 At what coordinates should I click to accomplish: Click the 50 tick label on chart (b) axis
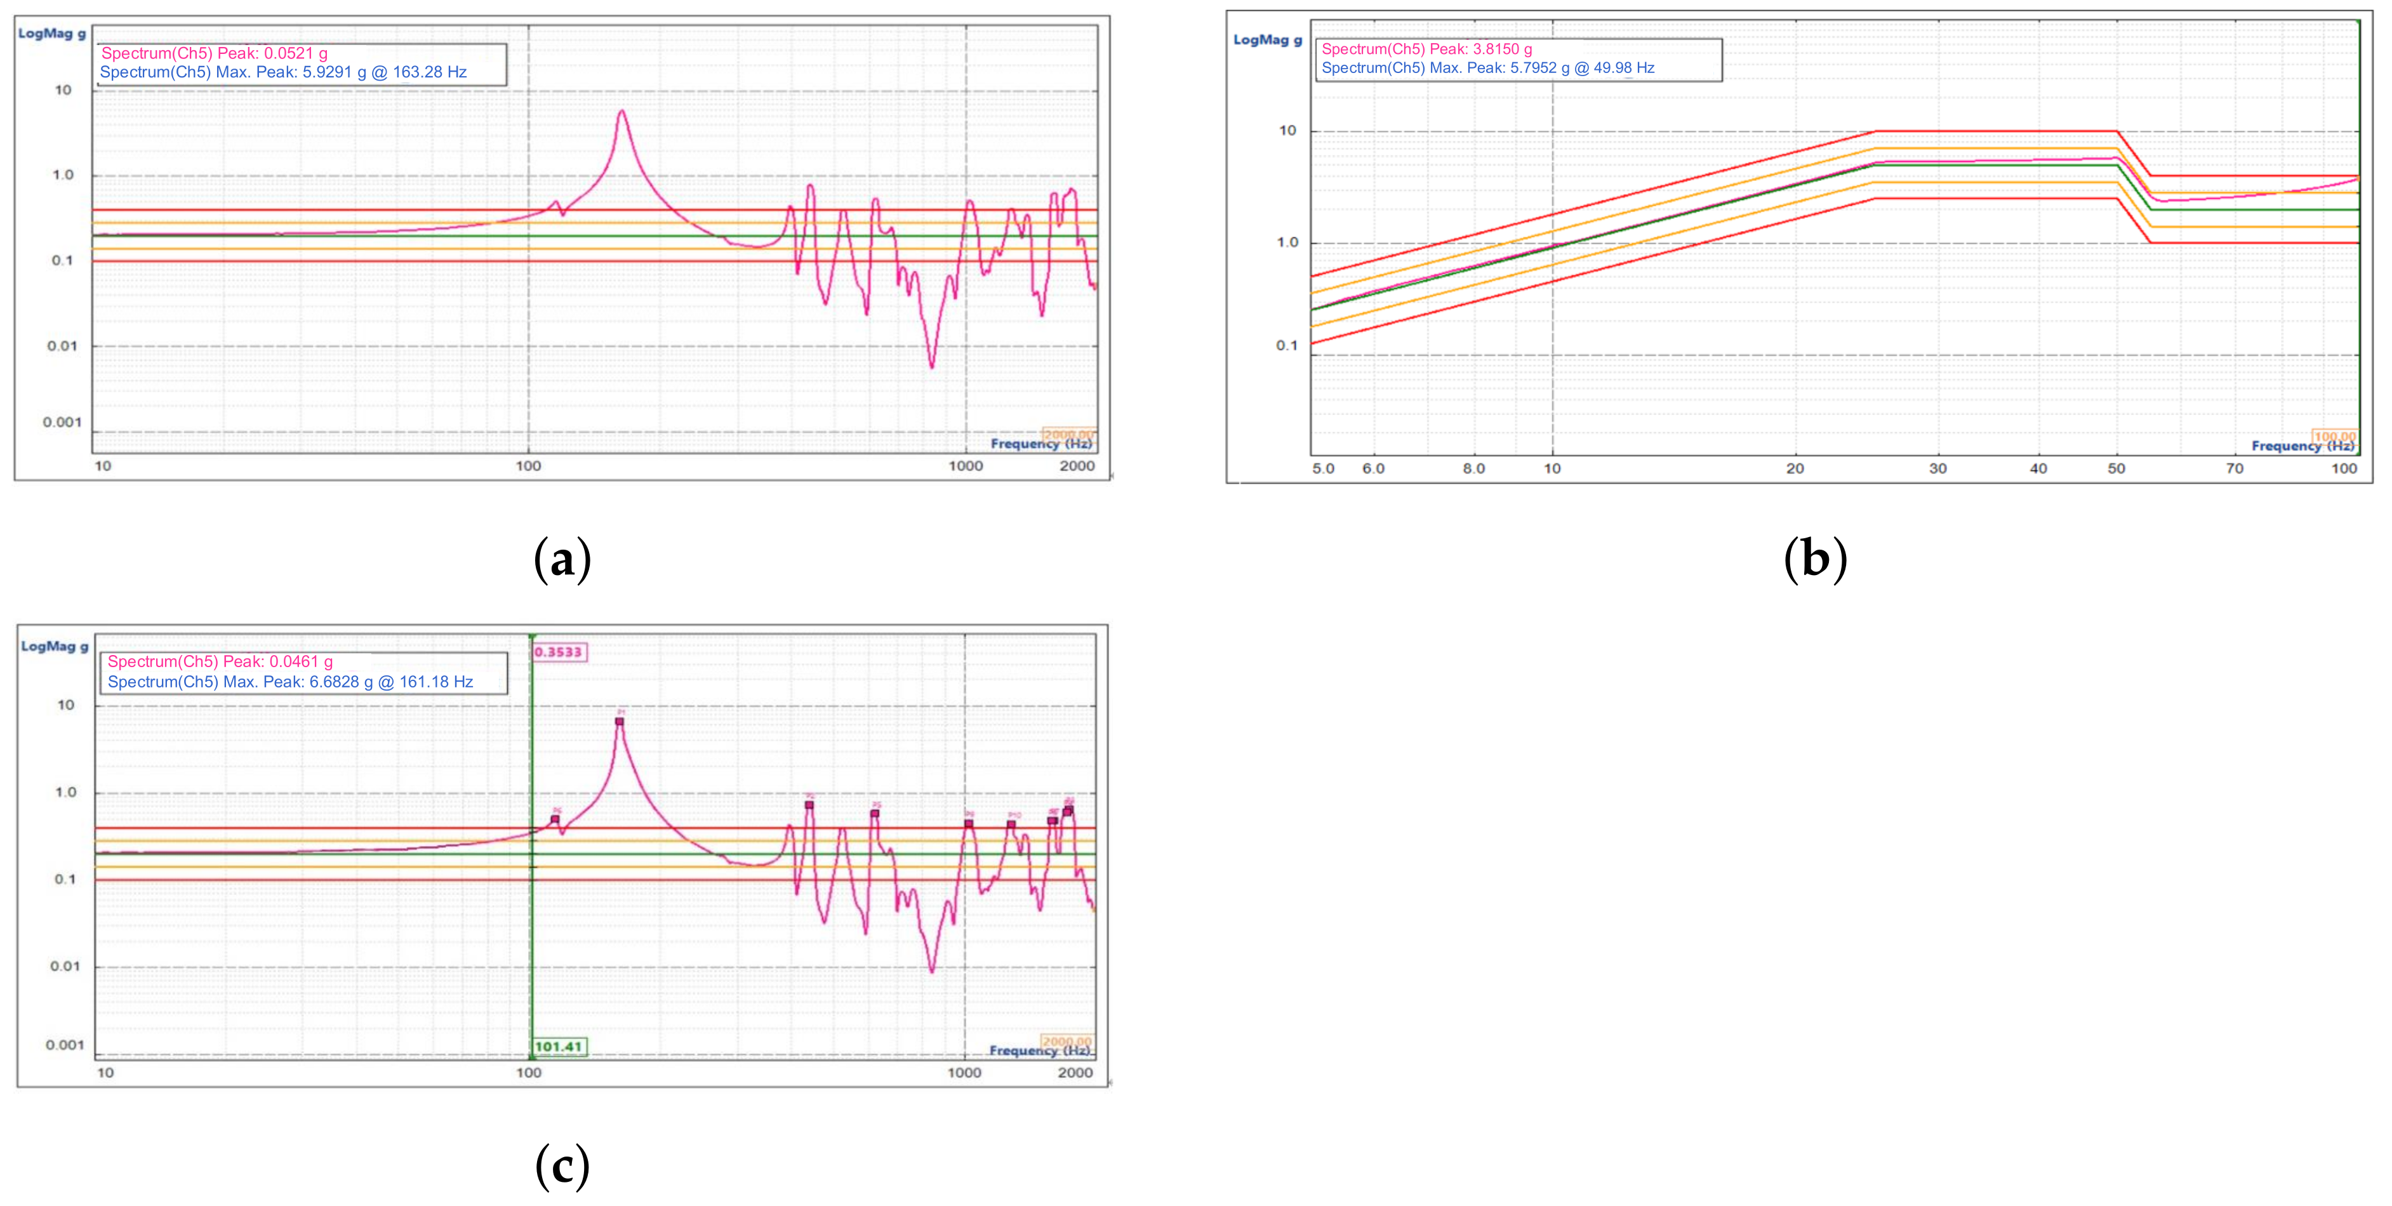click(x=2115, y=468)
